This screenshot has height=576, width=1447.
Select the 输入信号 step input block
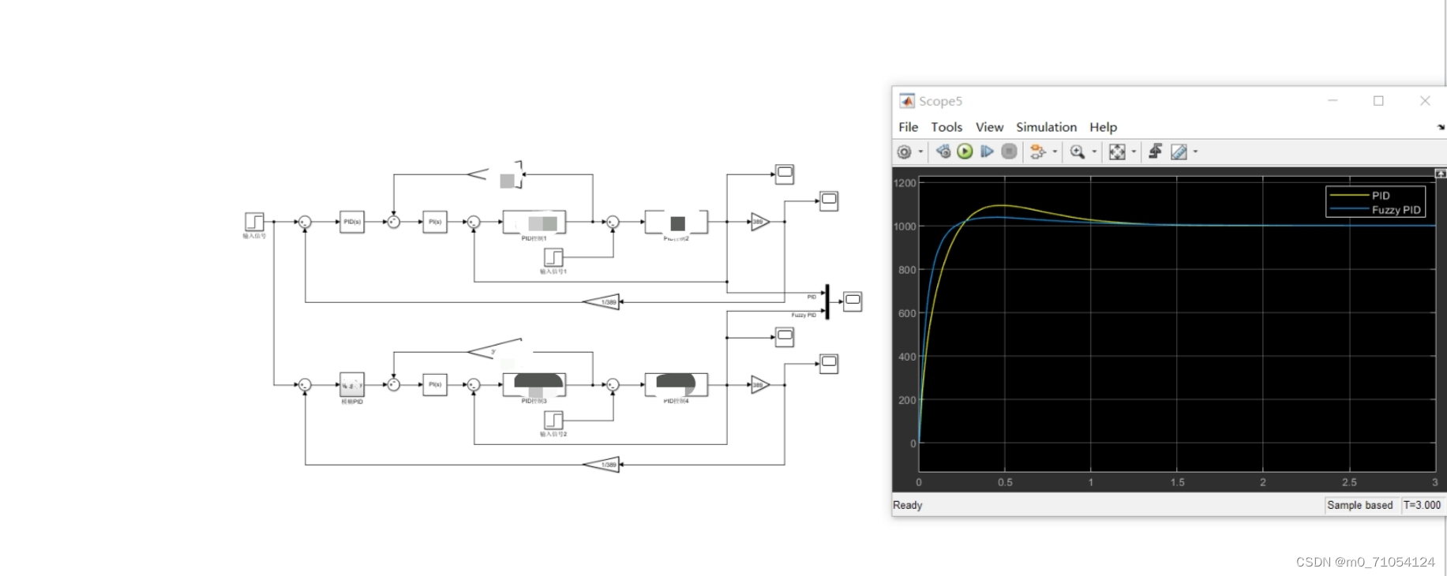pyautogui.click(x=254, y=222)
